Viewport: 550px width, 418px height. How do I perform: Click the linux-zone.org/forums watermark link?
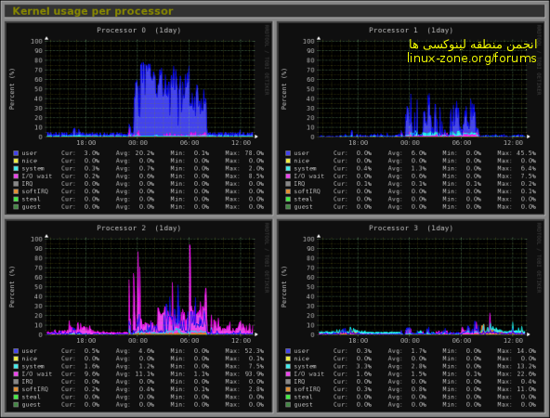pos(472,58)
